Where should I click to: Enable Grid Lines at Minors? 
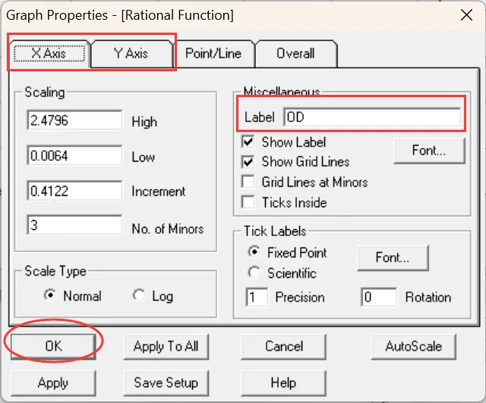[x=248, y=182]
